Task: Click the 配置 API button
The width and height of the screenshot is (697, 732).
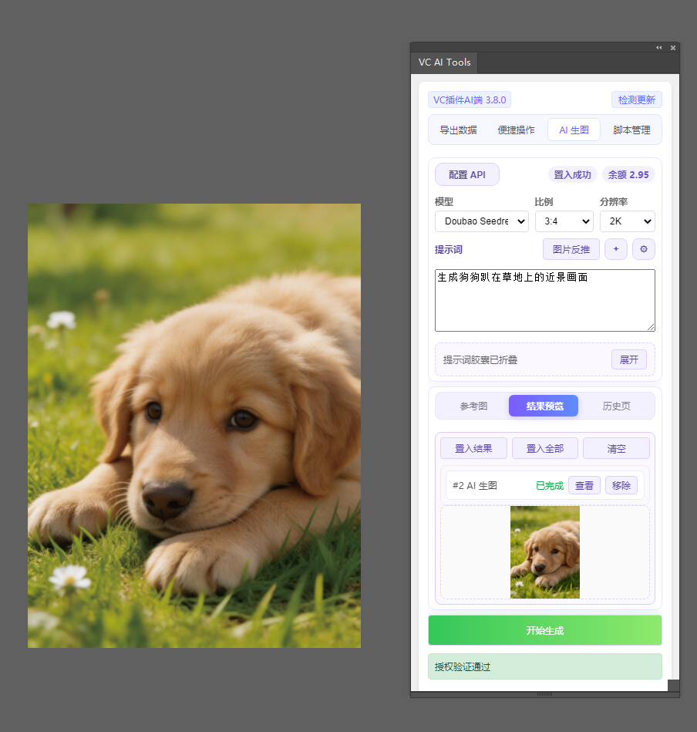Action: [x=466, y=175]
